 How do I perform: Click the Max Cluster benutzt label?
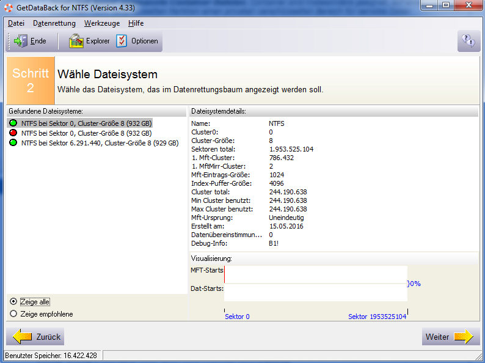point(222,209)
